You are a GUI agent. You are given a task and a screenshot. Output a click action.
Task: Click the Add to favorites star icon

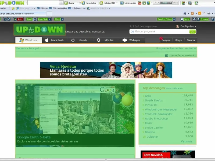[13, 8]
